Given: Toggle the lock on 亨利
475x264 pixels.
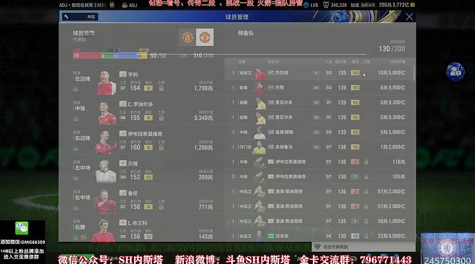Looking at the screenshot, I should click(161, 88).
